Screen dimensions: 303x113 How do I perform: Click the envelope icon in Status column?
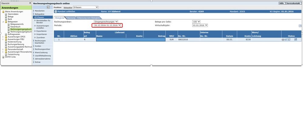(283, 39)
